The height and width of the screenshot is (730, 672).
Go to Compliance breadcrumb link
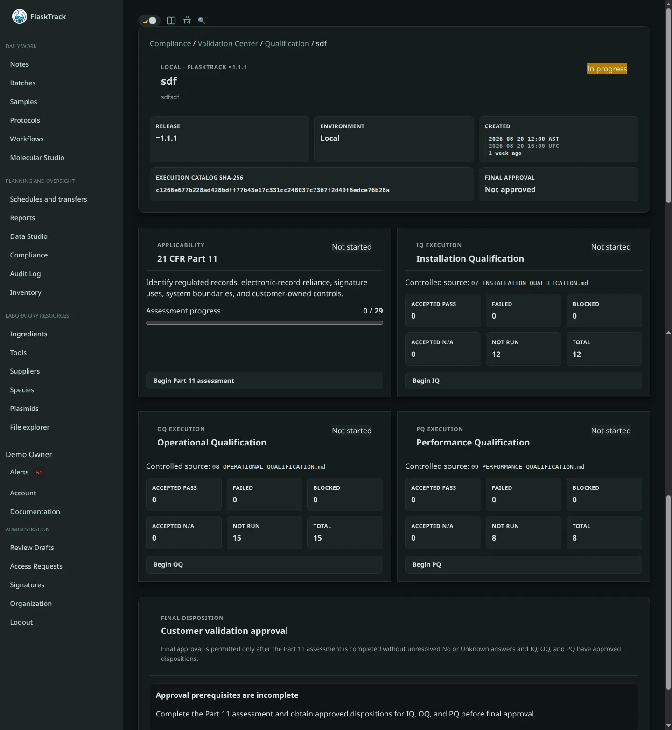point(170,43)
